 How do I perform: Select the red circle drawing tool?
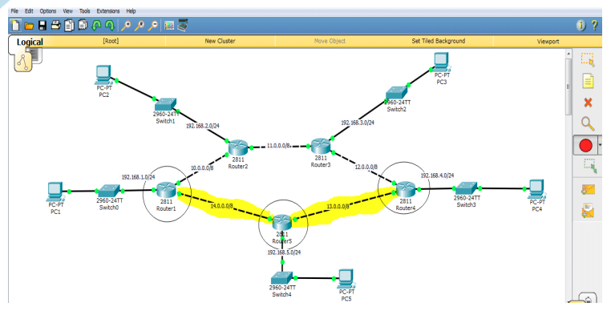point(585,145)
